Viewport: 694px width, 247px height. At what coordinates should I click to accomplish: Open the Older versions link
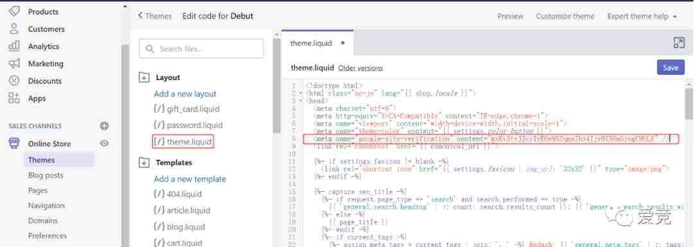(360, 68)
